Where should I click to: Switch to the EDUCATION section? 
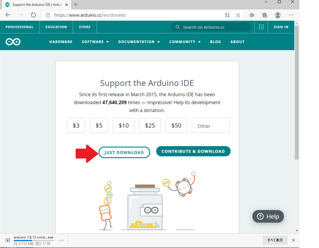point(56,27)
